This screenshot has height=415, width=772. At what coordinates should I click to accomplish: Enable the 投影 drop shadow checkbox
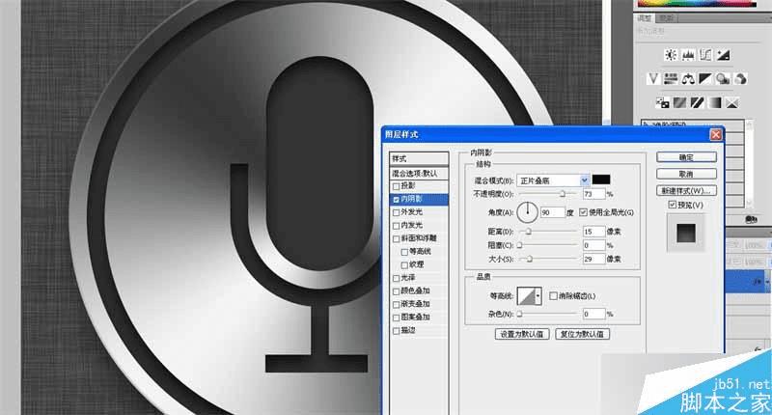tap(396, 186)
